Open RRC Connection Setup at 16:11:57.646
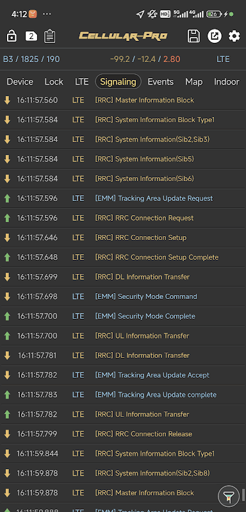246x512 pixels. [123, 237]
